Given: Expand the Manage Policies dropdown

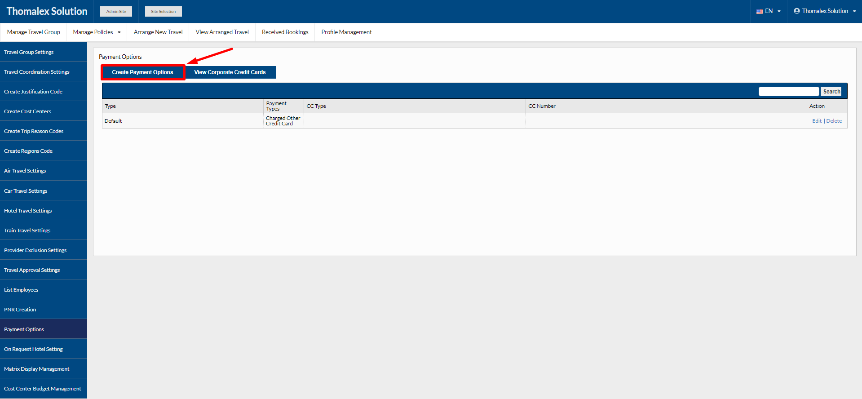Looking at the screenshot, I should click(x=97, y=32).
